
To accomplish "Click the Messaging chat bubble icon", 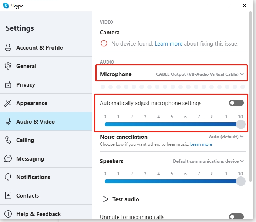I will click(8, 159).
